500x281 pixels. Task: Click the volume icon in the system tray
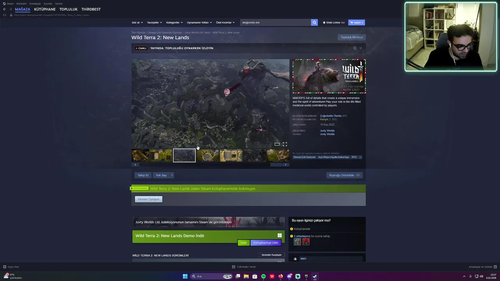[481, 276]
